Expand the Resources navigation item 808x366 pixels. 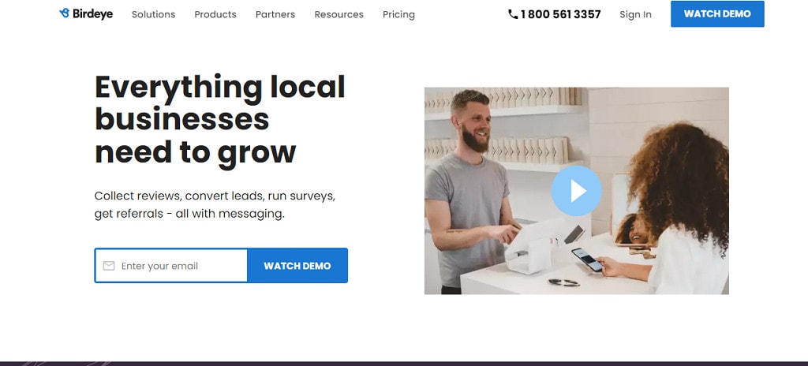[x=339, y=14]
